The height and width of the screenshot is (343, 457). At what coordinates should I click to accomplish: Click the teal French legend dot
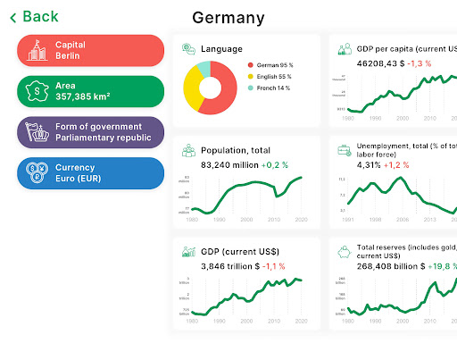coord(251,88)
